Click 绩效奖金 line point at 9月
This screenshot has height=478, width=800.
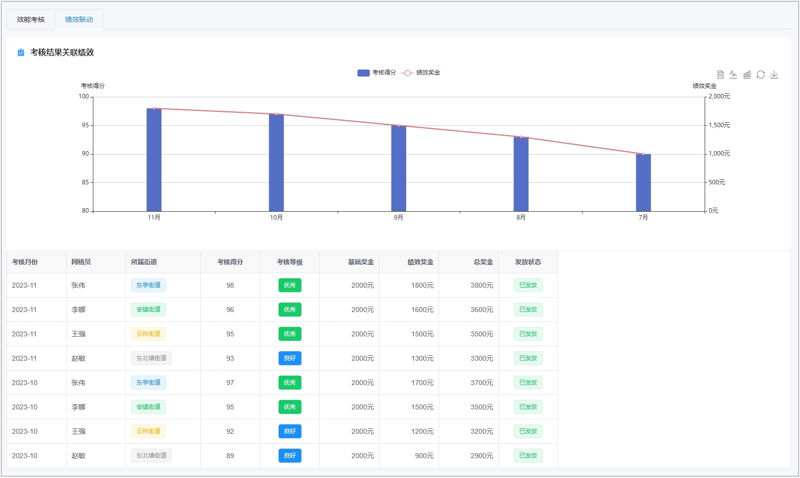(x=399, y=126)
